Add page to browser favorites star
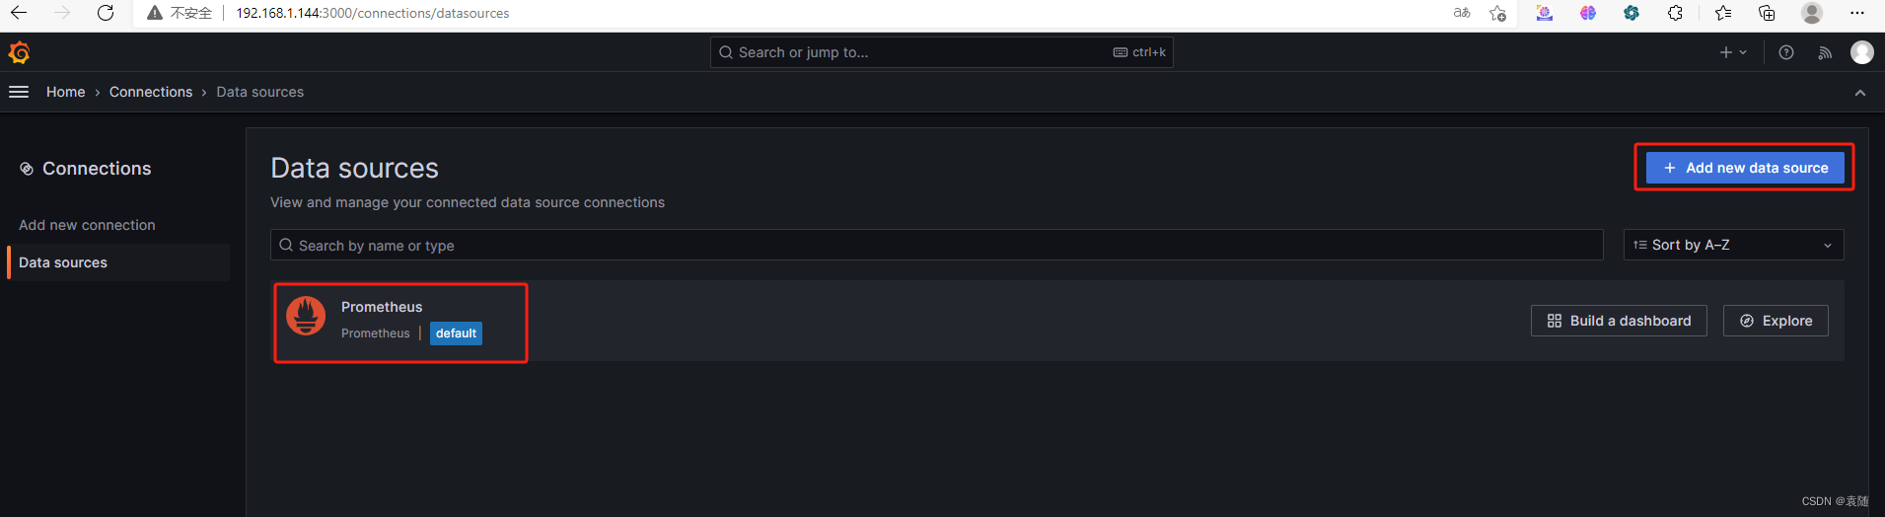 (1497, 13)
